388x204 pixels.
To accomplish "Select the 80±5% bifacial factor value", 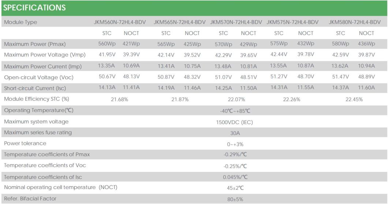I will pos(235,199).
